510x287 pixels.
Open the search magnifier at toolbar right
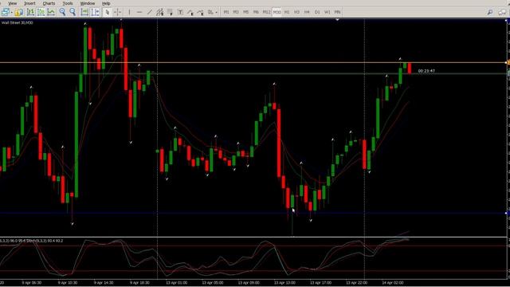[490, 13]
